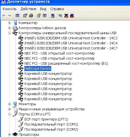Click the Update driver toolbar icon

pos(60,16)
